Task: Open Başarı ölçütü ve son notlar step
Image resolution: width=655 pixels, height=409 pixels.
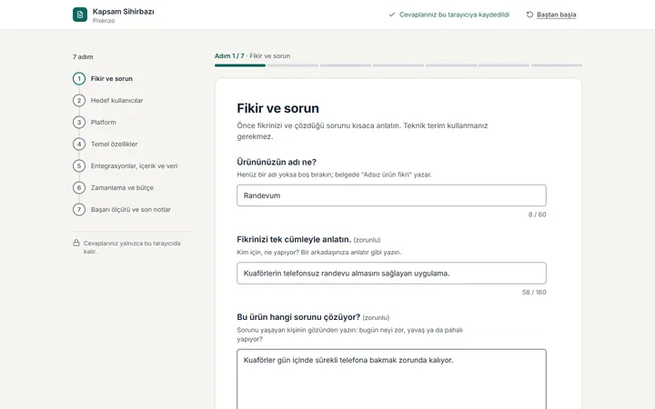Action: click(x=131, y=210)
